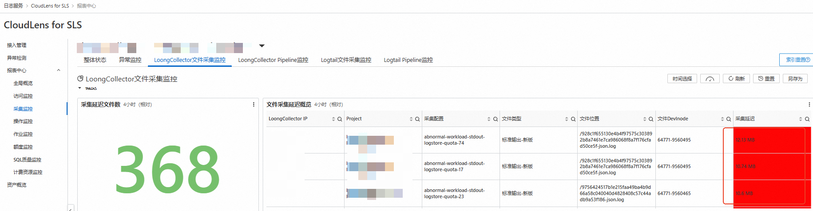Click the gauge auto-refresh icon button
This screenshot has height=211, width=813.
click(710, 79)
